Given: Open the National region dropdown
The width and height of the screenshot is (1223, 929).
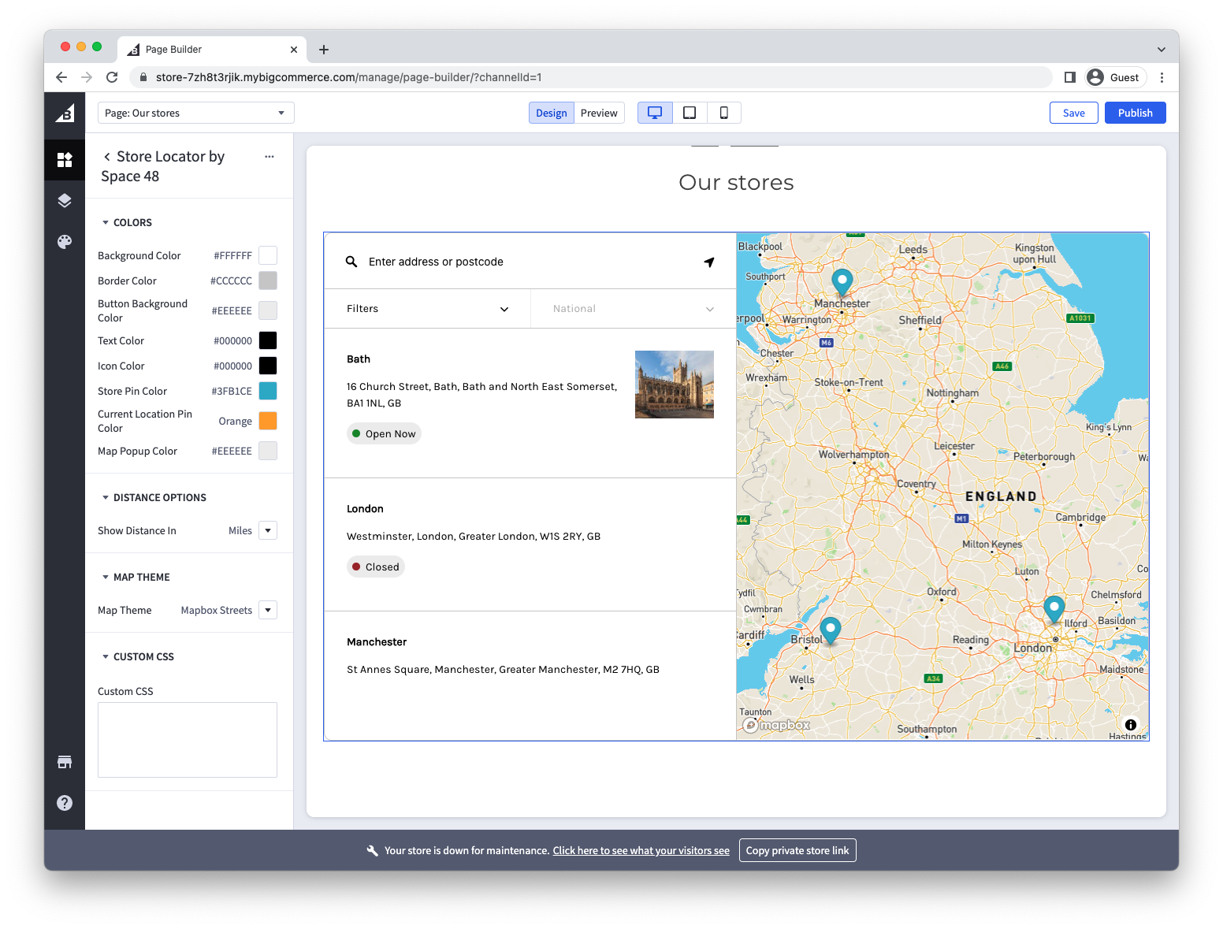Looking at the screenshot, I should 634,309.
